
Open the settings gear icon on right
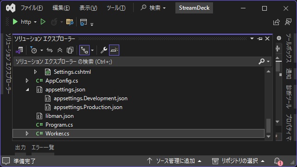pos(279,38)
